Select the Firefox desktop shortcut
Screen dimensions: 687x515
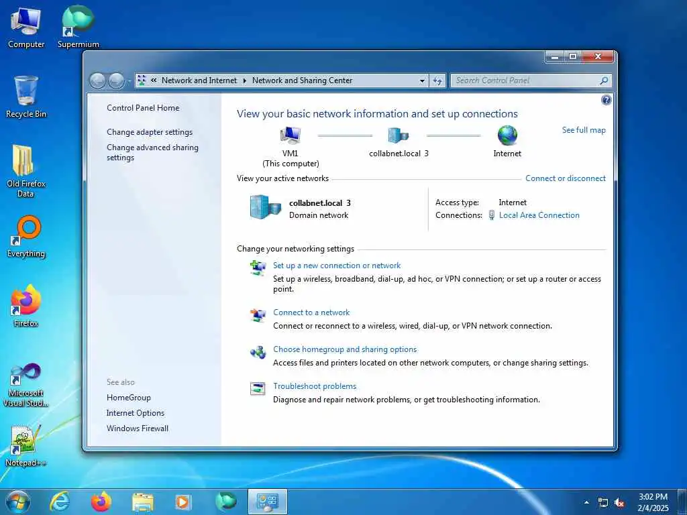point(26,306)
